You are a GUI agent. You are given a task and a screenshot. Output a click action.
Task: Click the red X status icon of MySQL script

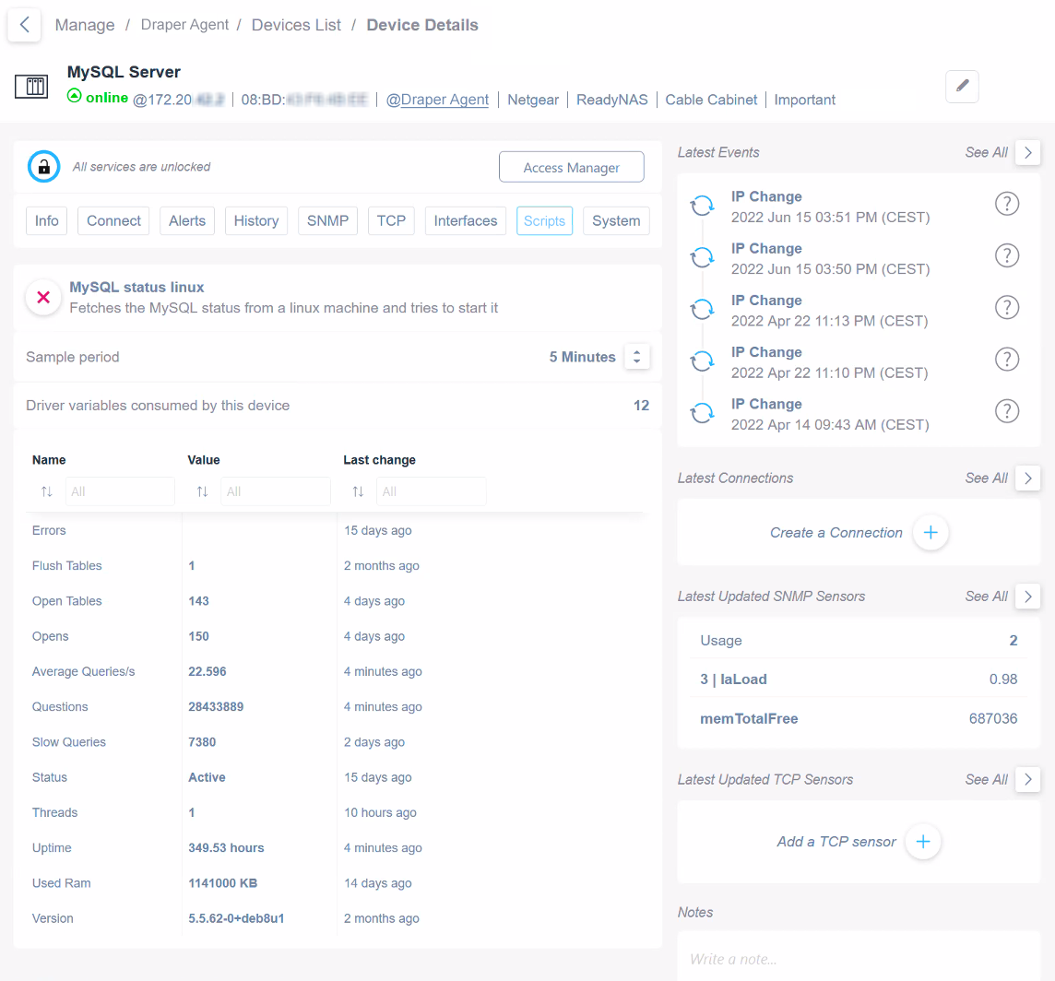43,298
